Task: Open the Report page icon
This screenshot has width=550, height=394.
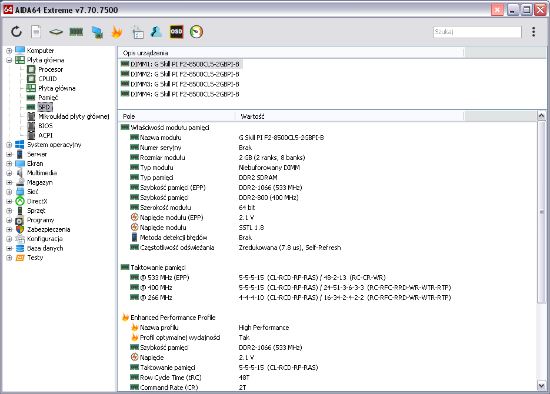Action: 36,32
